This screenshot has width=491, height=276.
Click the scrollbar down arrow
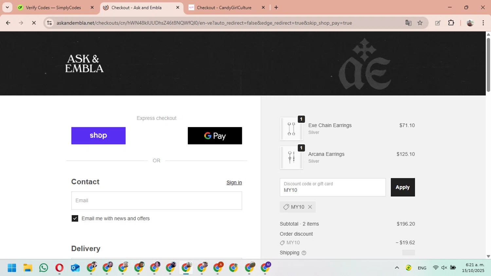pyautogui.click(x=488, y=256)
